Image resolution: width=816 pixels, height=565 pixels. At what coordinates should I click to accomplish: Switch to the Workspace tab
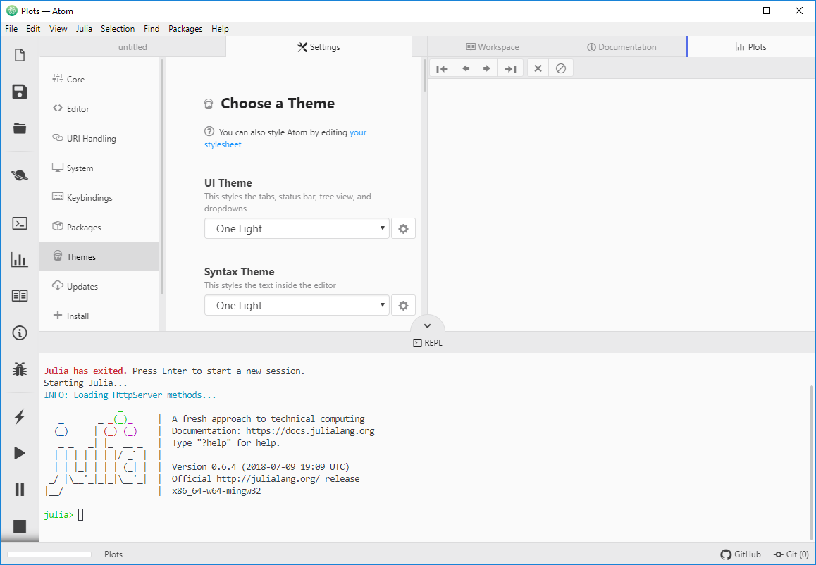(492, 47)
